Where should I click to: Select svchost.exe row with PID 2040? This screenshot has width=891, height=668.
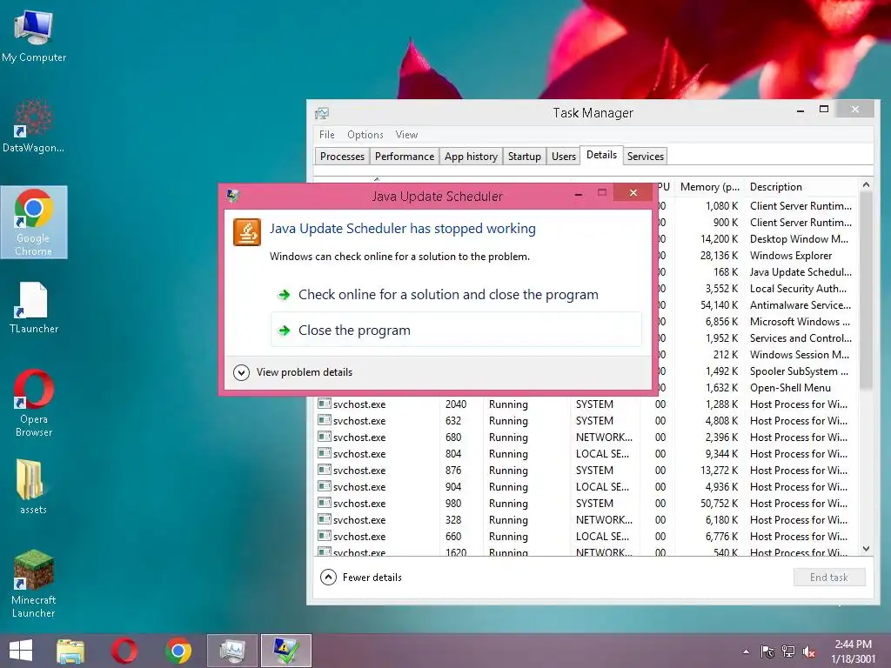pos(587,404)
